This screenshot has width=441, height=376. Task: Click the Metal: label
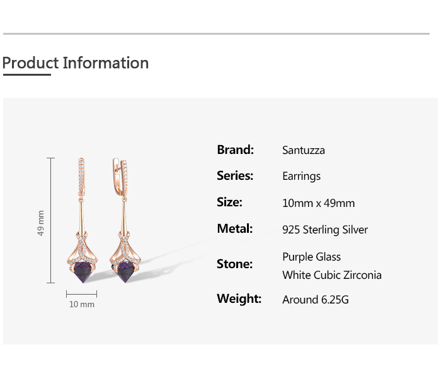234,228
